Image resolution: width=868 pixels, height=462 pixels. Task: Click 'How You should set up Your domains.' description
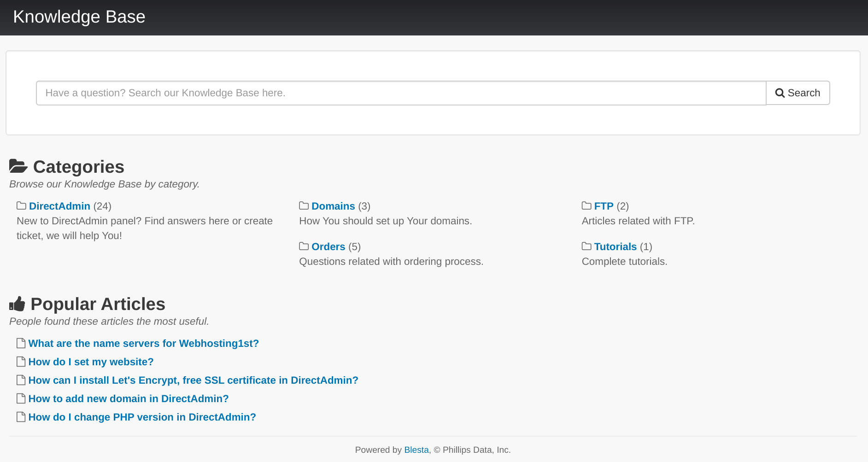click(x=386, y=221)
